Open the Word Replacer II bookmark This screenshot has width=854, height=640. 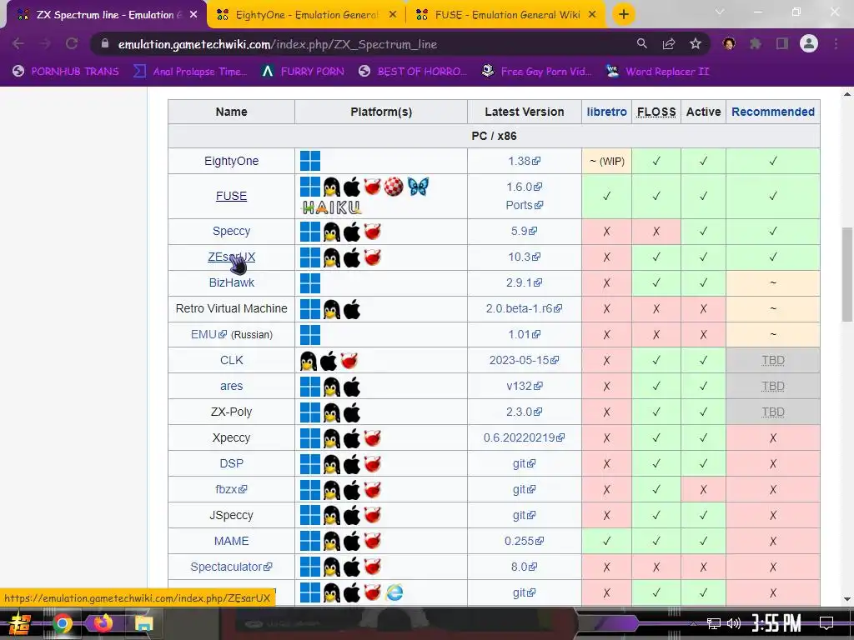[658, 72]
